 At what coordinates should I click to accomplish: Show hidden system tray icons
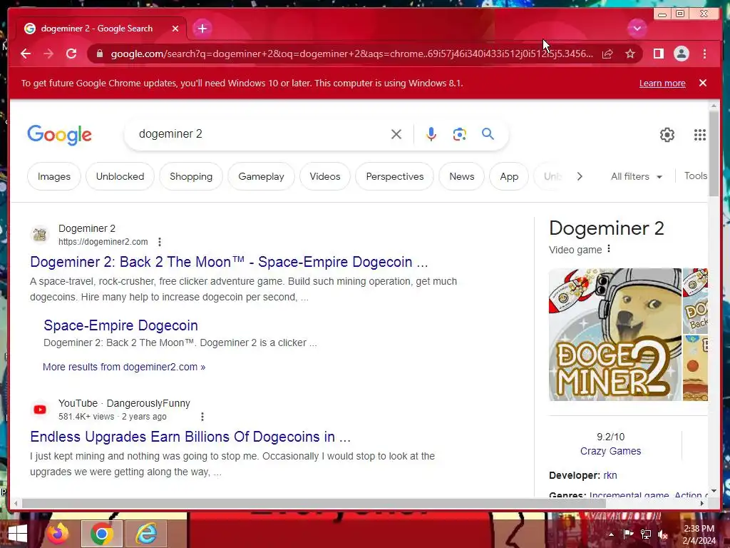611,534
